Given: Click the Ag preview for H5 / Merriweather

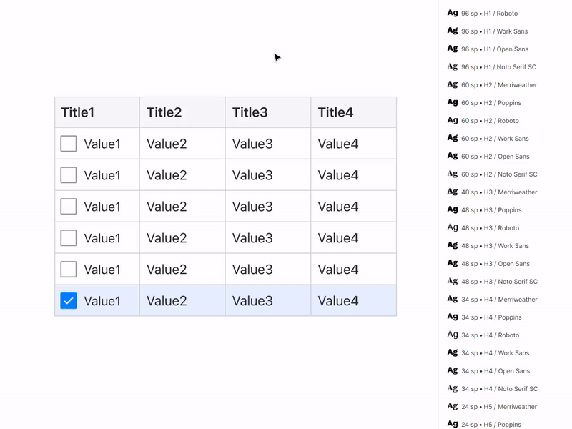Looking at the screenshot, I should click(x=453, y=406).
